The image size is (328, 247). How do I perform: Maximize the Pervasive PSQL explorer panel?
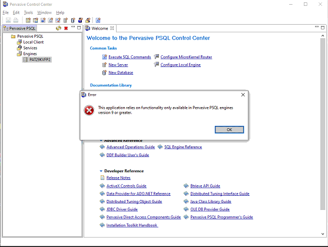(x=79, y=28)
